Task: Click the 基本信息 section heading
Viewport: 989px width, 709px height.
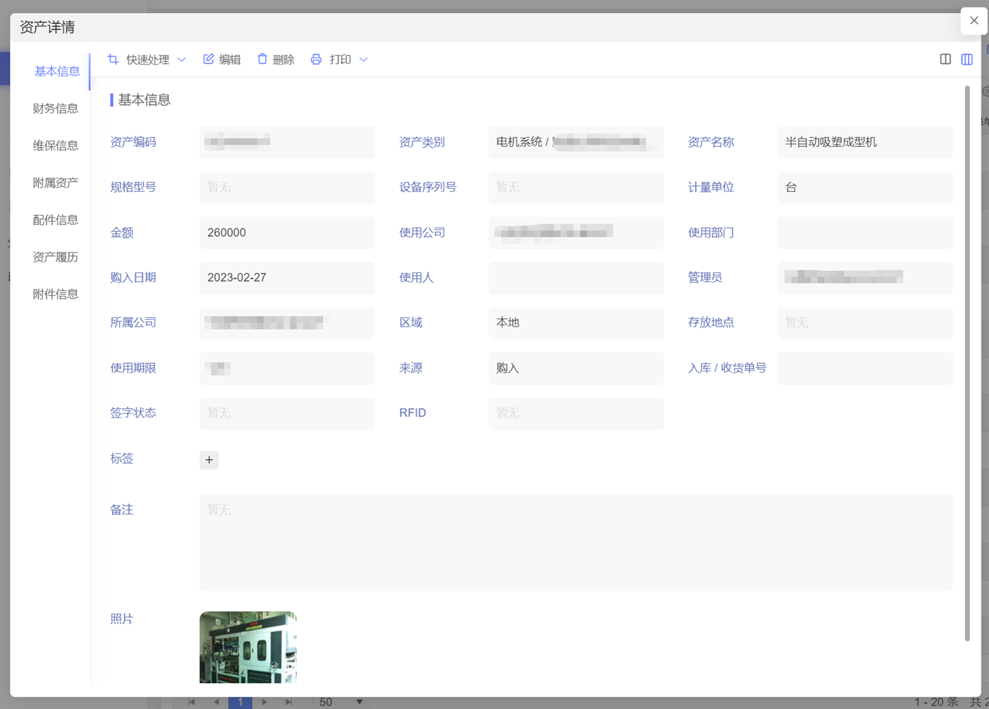Action: 144,100
